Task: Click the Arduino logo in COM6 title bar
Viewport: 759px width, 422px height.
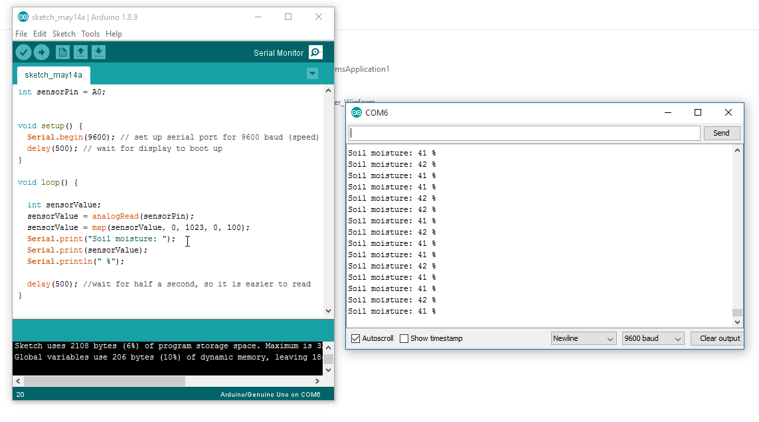Action: point(357,112)
